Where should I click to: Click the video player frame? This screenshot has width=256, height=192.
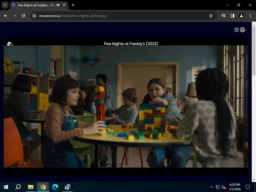tap(126, 106)
